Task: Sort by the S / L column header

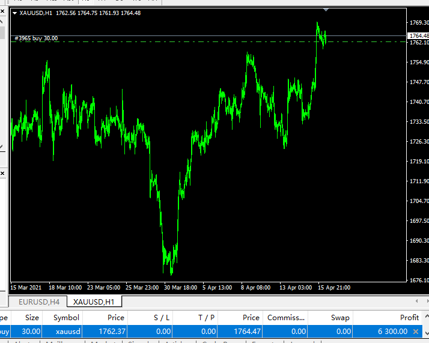Action: pyautogui.click(x=150, y=318)
